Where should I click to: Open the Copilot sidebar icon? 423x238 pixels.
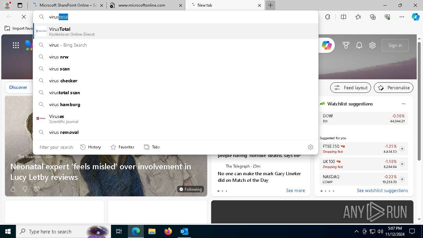click(416, 17)
